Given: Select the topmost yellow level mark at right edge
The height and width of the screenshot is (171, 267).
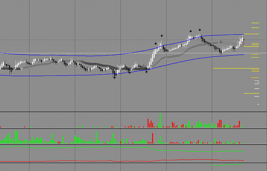Looking at the screenshot, I should (x=255, y=23).
